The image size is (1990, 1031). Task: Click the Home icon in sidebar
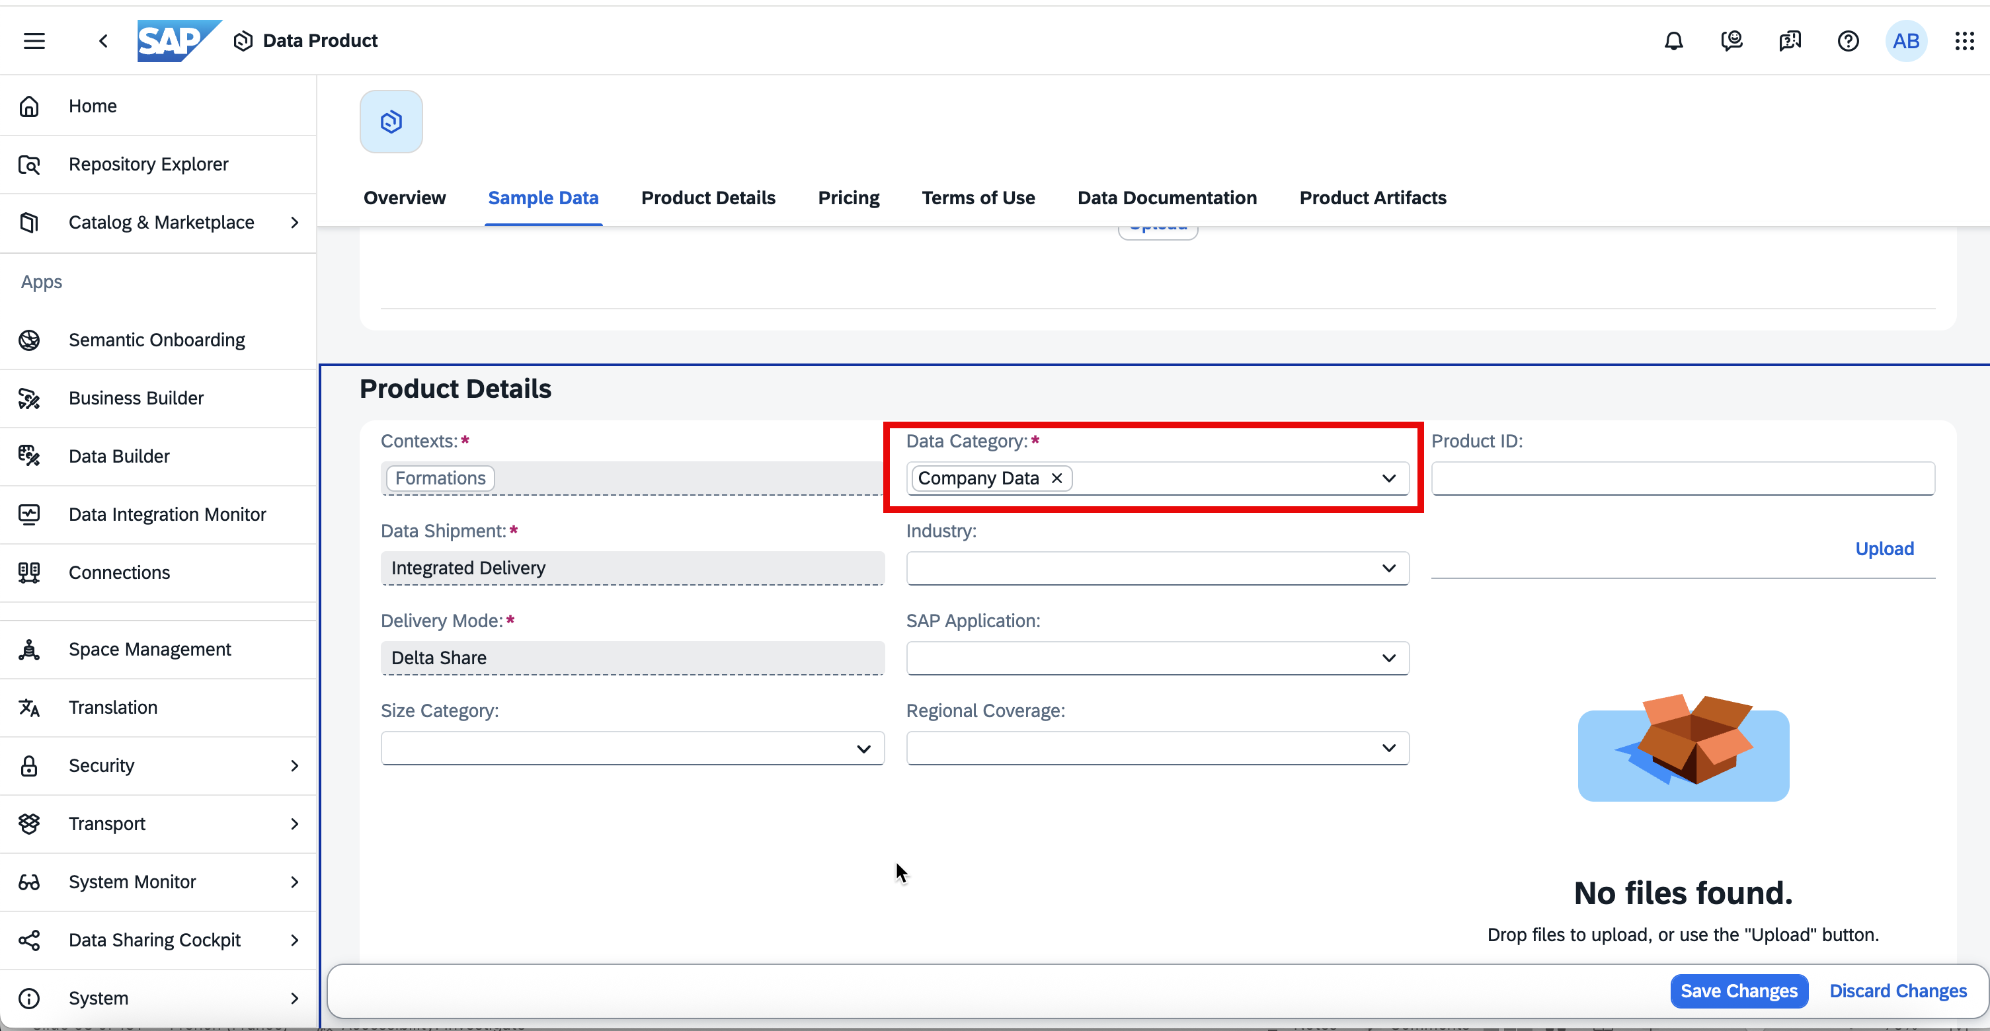coord(29,106)
